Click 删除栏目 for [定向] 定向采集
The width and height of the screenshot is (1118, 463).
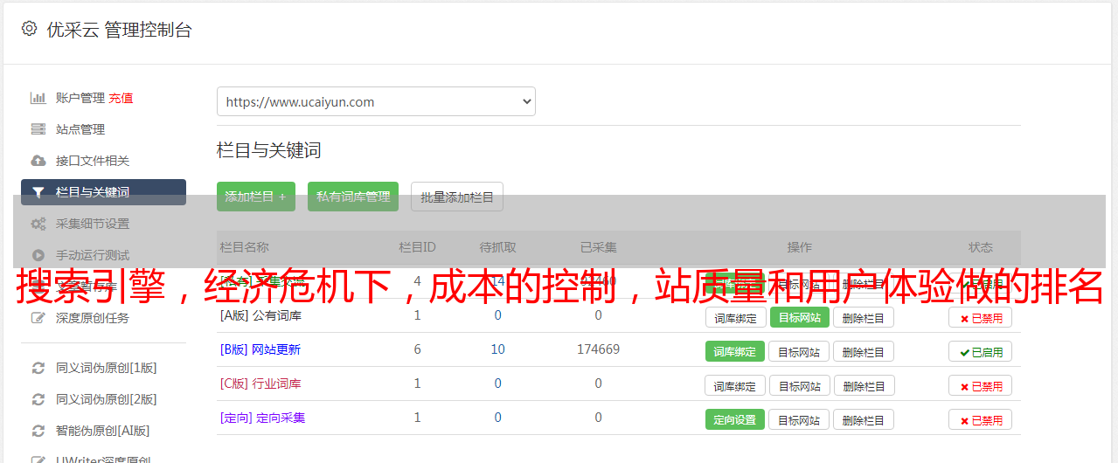pos(863,419)
